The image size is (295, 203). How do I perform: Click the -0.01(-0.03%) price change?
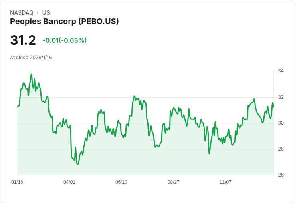(65, 40)
